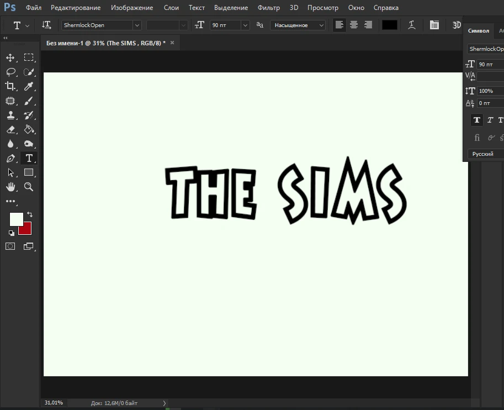Toggle Faux Italic in Character panel
Screen dimensions: 504x410
click(490, 120)
